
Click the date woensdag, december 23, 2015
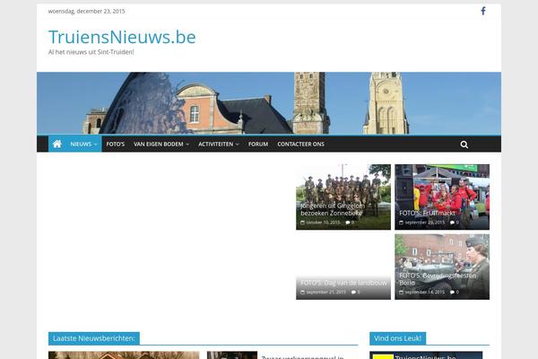tap(86, 12)
